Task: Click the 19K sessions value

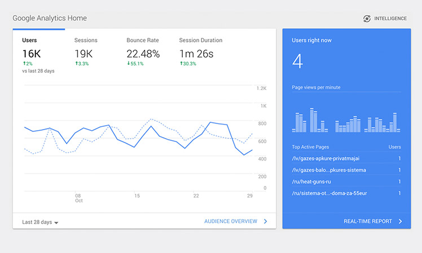Action: tap(83, 54)
